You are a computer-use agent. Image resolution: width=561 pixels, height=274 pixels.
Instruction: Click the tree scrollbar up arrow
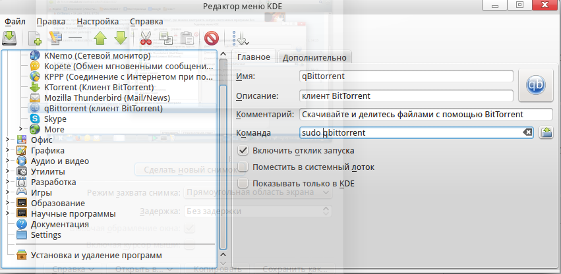click(x=223, y=54)
